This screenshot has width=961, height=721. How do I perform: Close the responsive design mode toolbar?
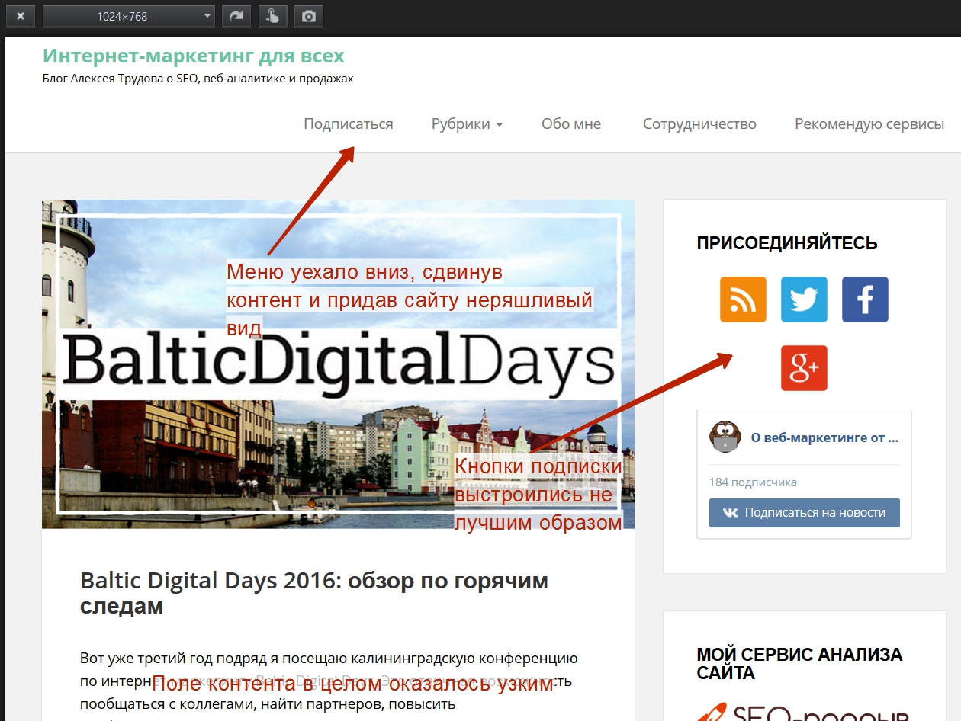click(21, 16)
